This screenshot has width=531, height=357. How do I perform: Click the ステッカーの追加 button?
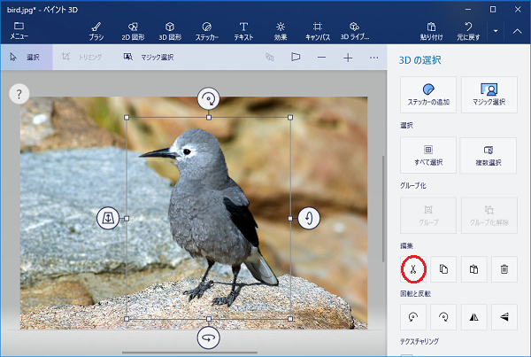pos(428,95)
